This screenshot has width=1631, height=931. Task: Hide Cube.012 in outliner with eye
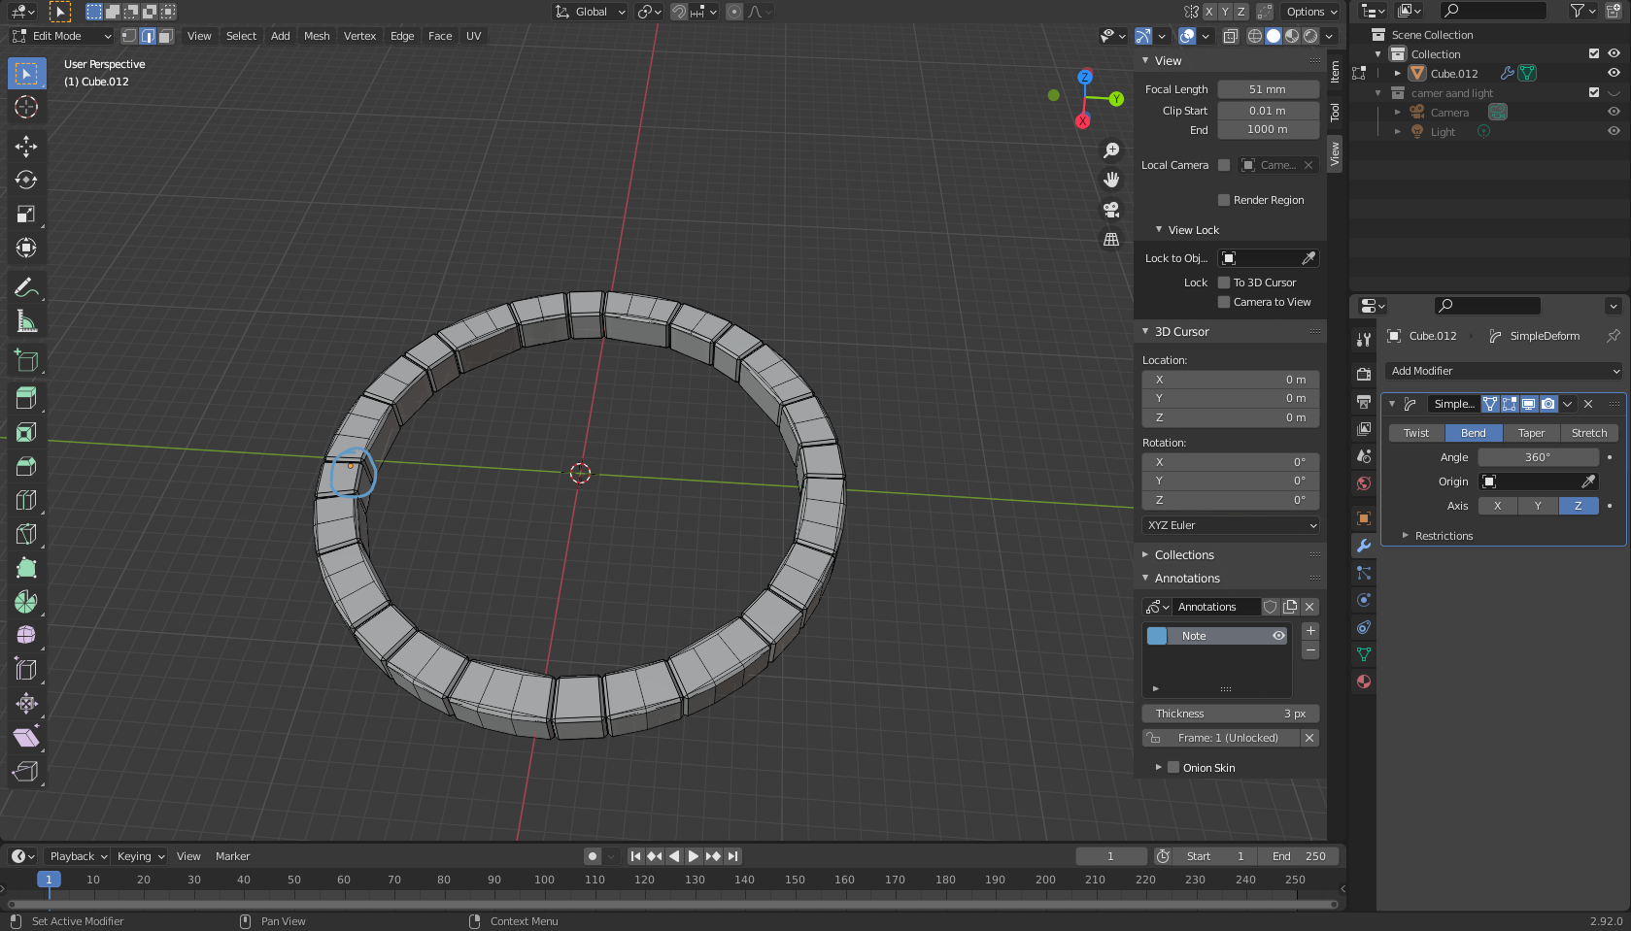(x=1614, y=73)
